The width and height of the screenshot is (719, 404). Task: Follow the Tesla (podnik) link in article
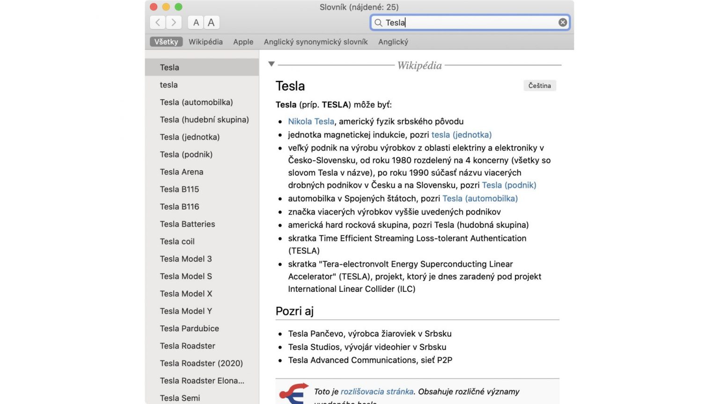point(509,185)
